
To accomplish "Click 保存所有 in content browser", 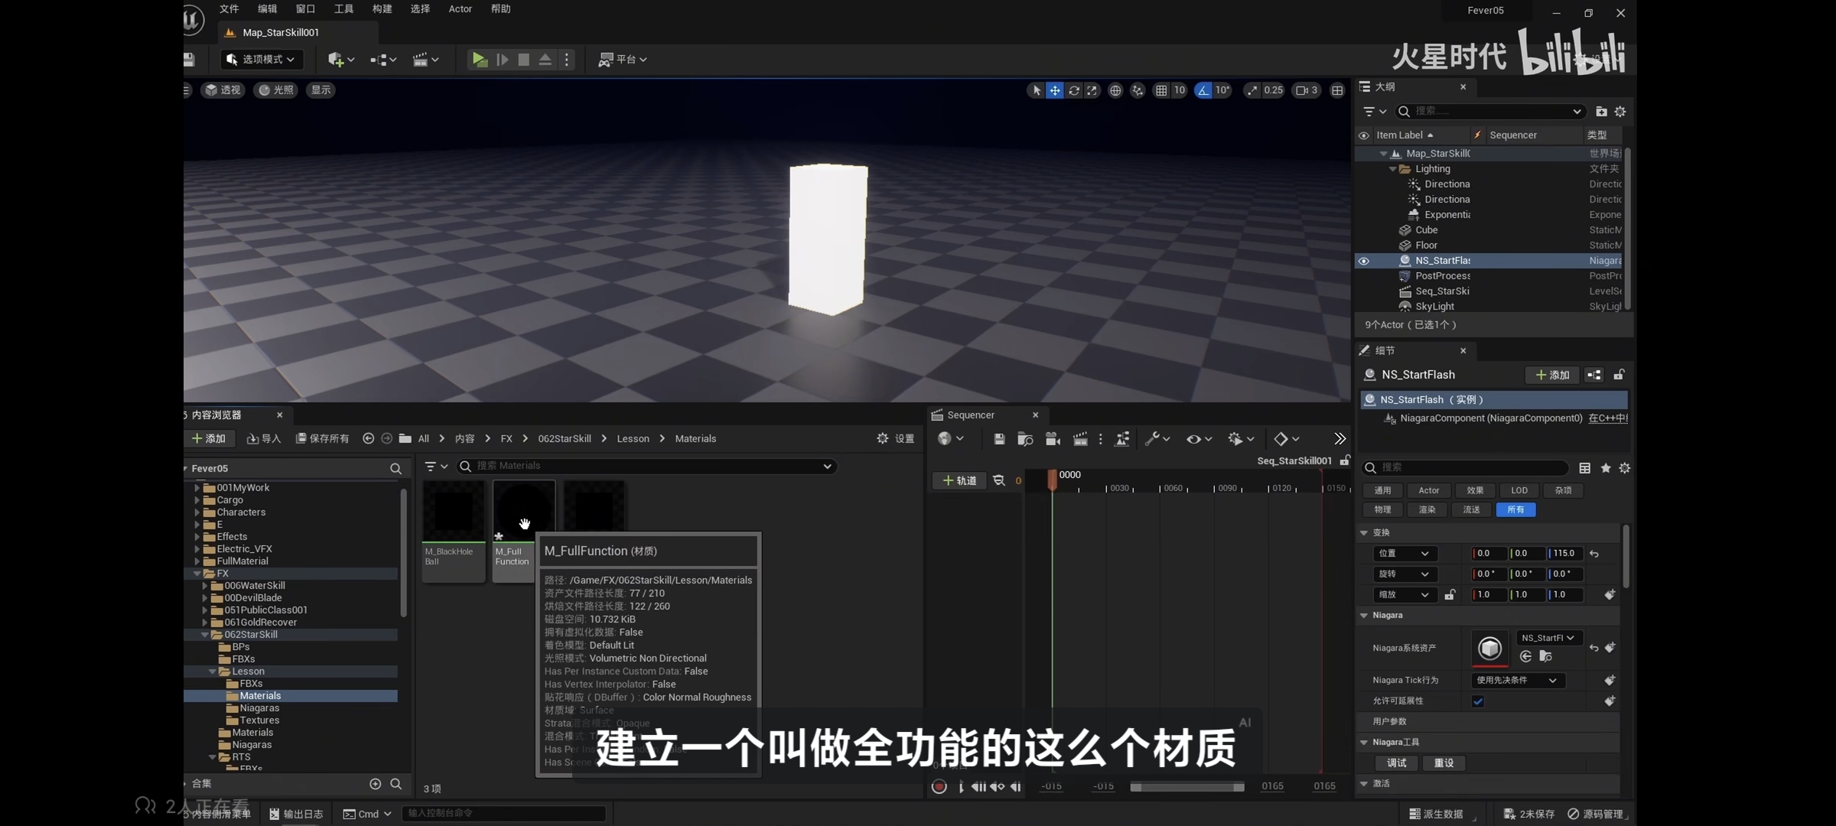I will click(323, 438).
